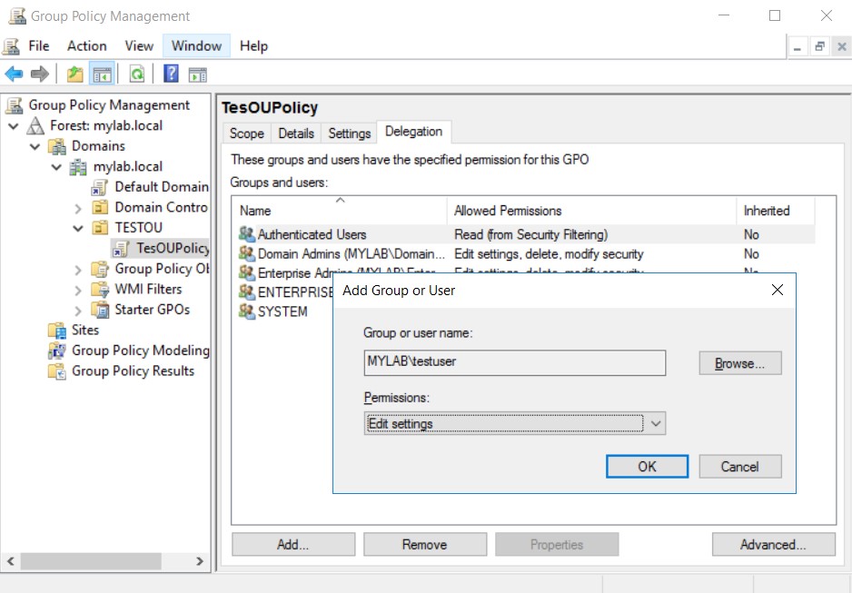This screenshot has height=593, width=852.
Task: Select the TESTOU tree item
Action: 139,228
